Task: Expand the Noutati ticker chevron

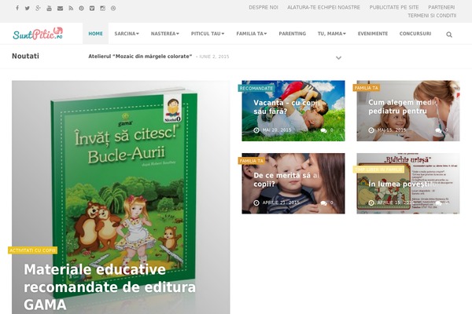Action: click(x=338, y=57)
